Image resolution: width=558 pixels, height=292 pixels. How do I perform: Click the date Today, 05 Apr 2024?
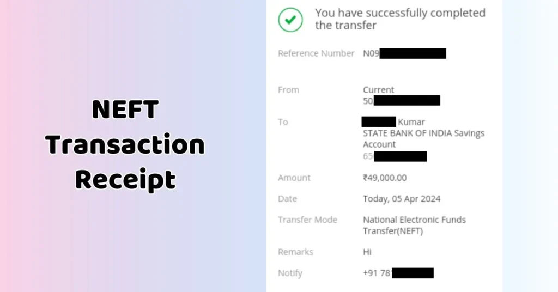pyautogui.click(x=402, y=199)
